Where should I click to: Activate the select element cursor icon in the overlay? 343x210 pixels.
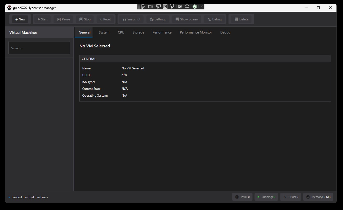coord(158,7)
